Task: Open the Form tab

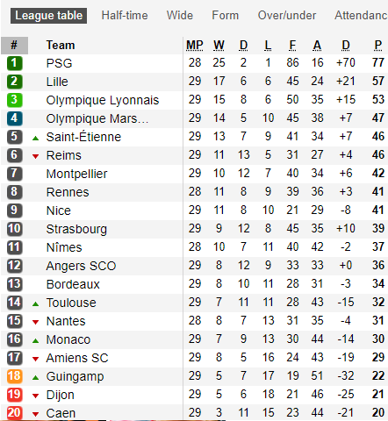Action: 226,16
